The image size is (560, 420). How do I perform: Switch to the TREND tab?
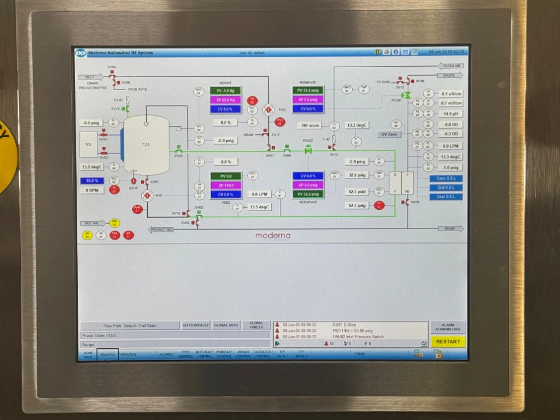[x=360, y=354]
